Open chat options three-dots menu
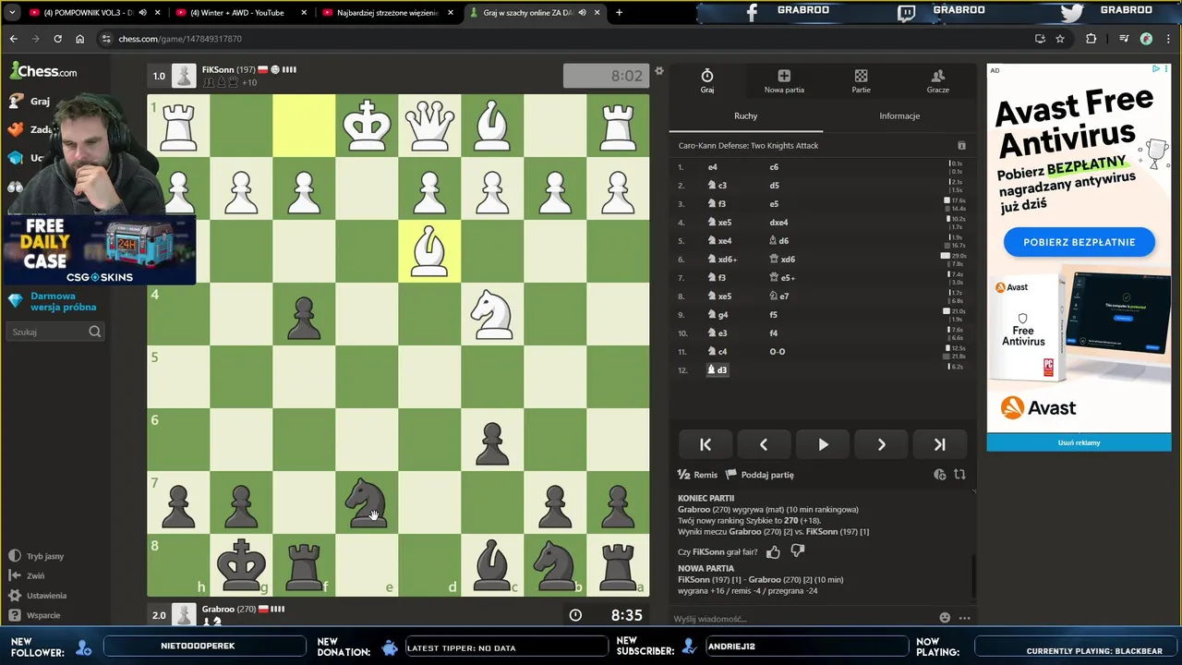The image size is (1182, 665). (x=964, y=618)
